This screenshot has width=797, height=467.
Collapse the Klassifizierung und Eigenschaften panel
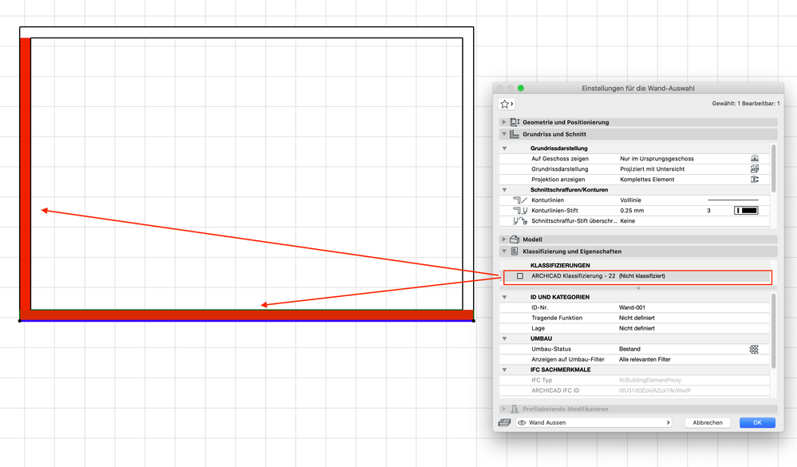503,251
